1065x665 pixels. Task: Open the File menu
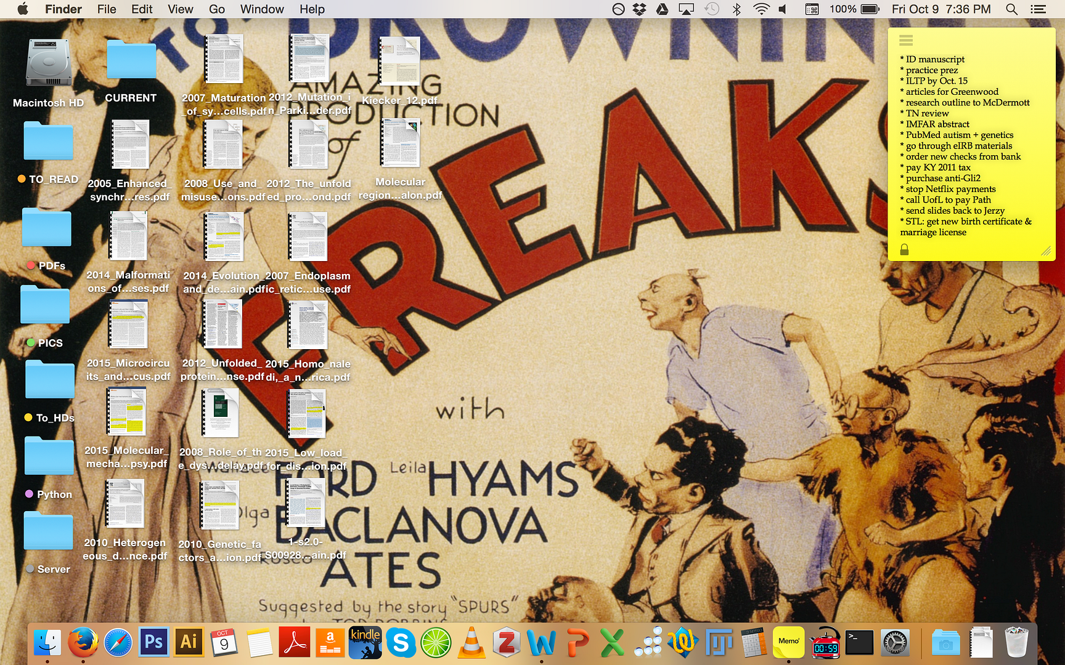coord(107,9)
